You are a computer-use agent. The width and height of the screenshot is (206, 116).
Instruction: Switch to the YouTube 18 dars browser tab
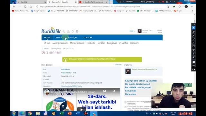point(93,2)
